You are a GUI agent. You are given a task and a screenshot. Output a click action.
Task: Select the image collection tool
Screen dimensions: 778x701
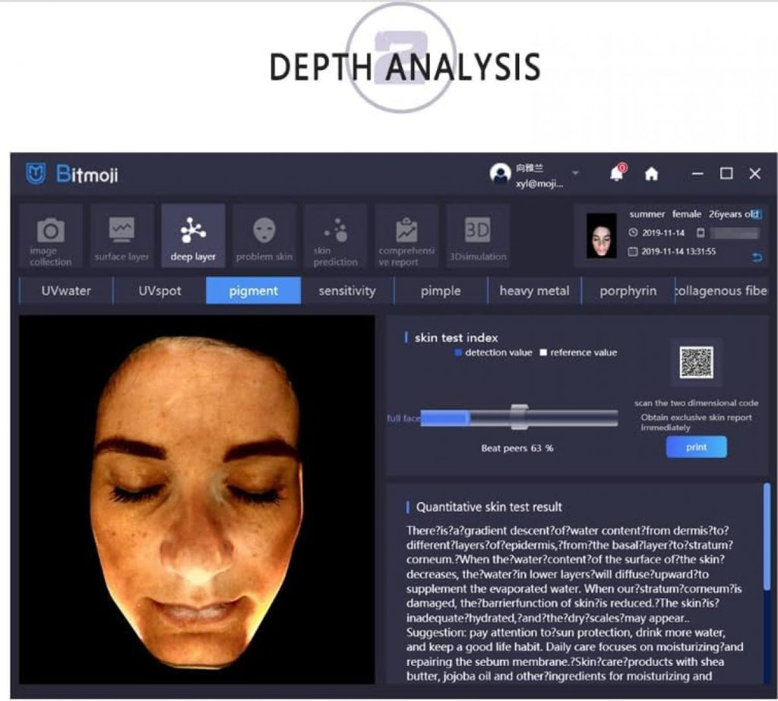point(49,237)
